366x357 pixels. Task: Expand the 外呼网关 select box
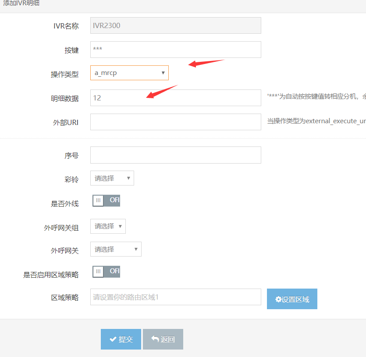[x=116, y=249]
